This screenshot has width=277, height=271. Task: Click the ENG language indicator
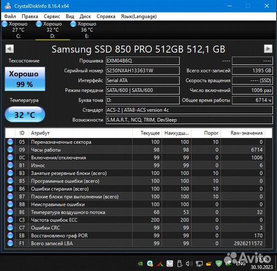pyautogui.click(x=240, y=263)
